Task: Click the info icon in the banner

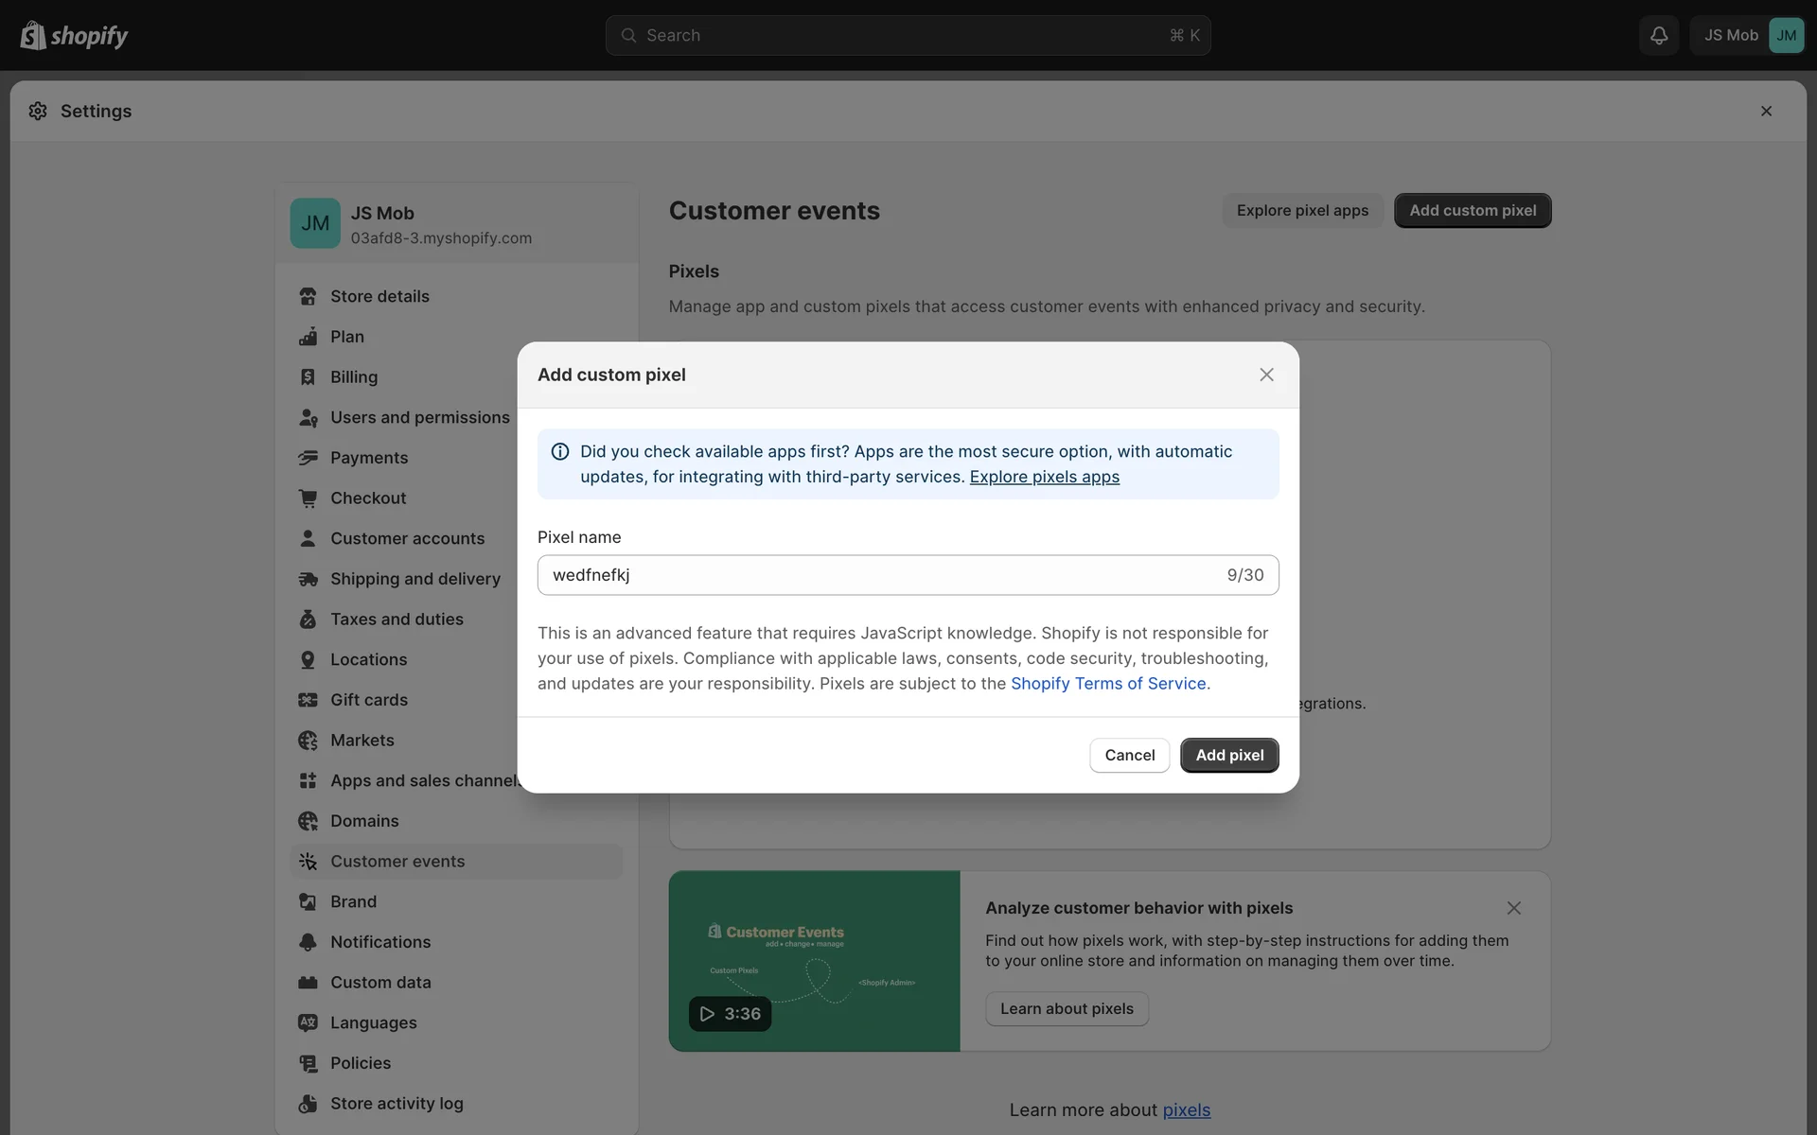Action: [560, 451]
